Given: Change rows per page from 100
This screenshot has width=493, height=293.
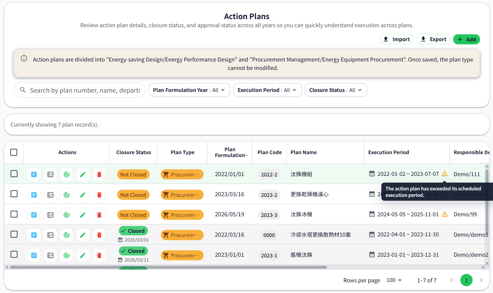Looking at the screenshot, I should (x=394, y=280).
